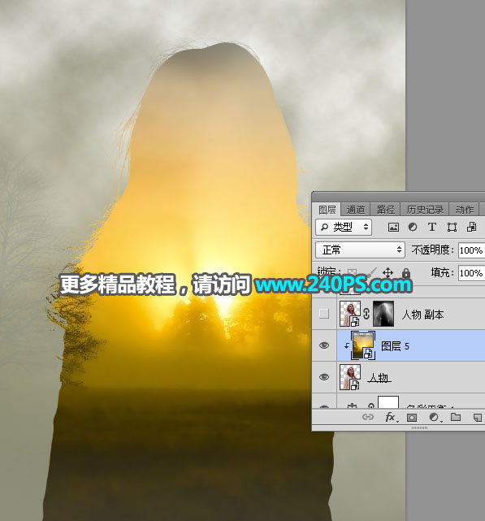Show the hidden 人物 副本 layer
This screenshot has width=485, height=521.
pyautogui.click(x=324, y=313)
